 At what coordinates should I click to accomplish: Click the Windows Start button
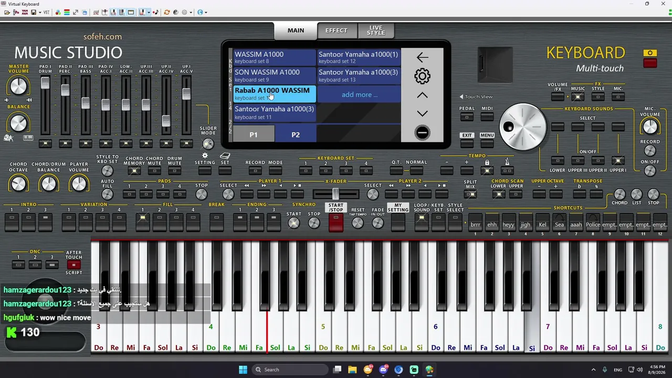coord(243,370)
